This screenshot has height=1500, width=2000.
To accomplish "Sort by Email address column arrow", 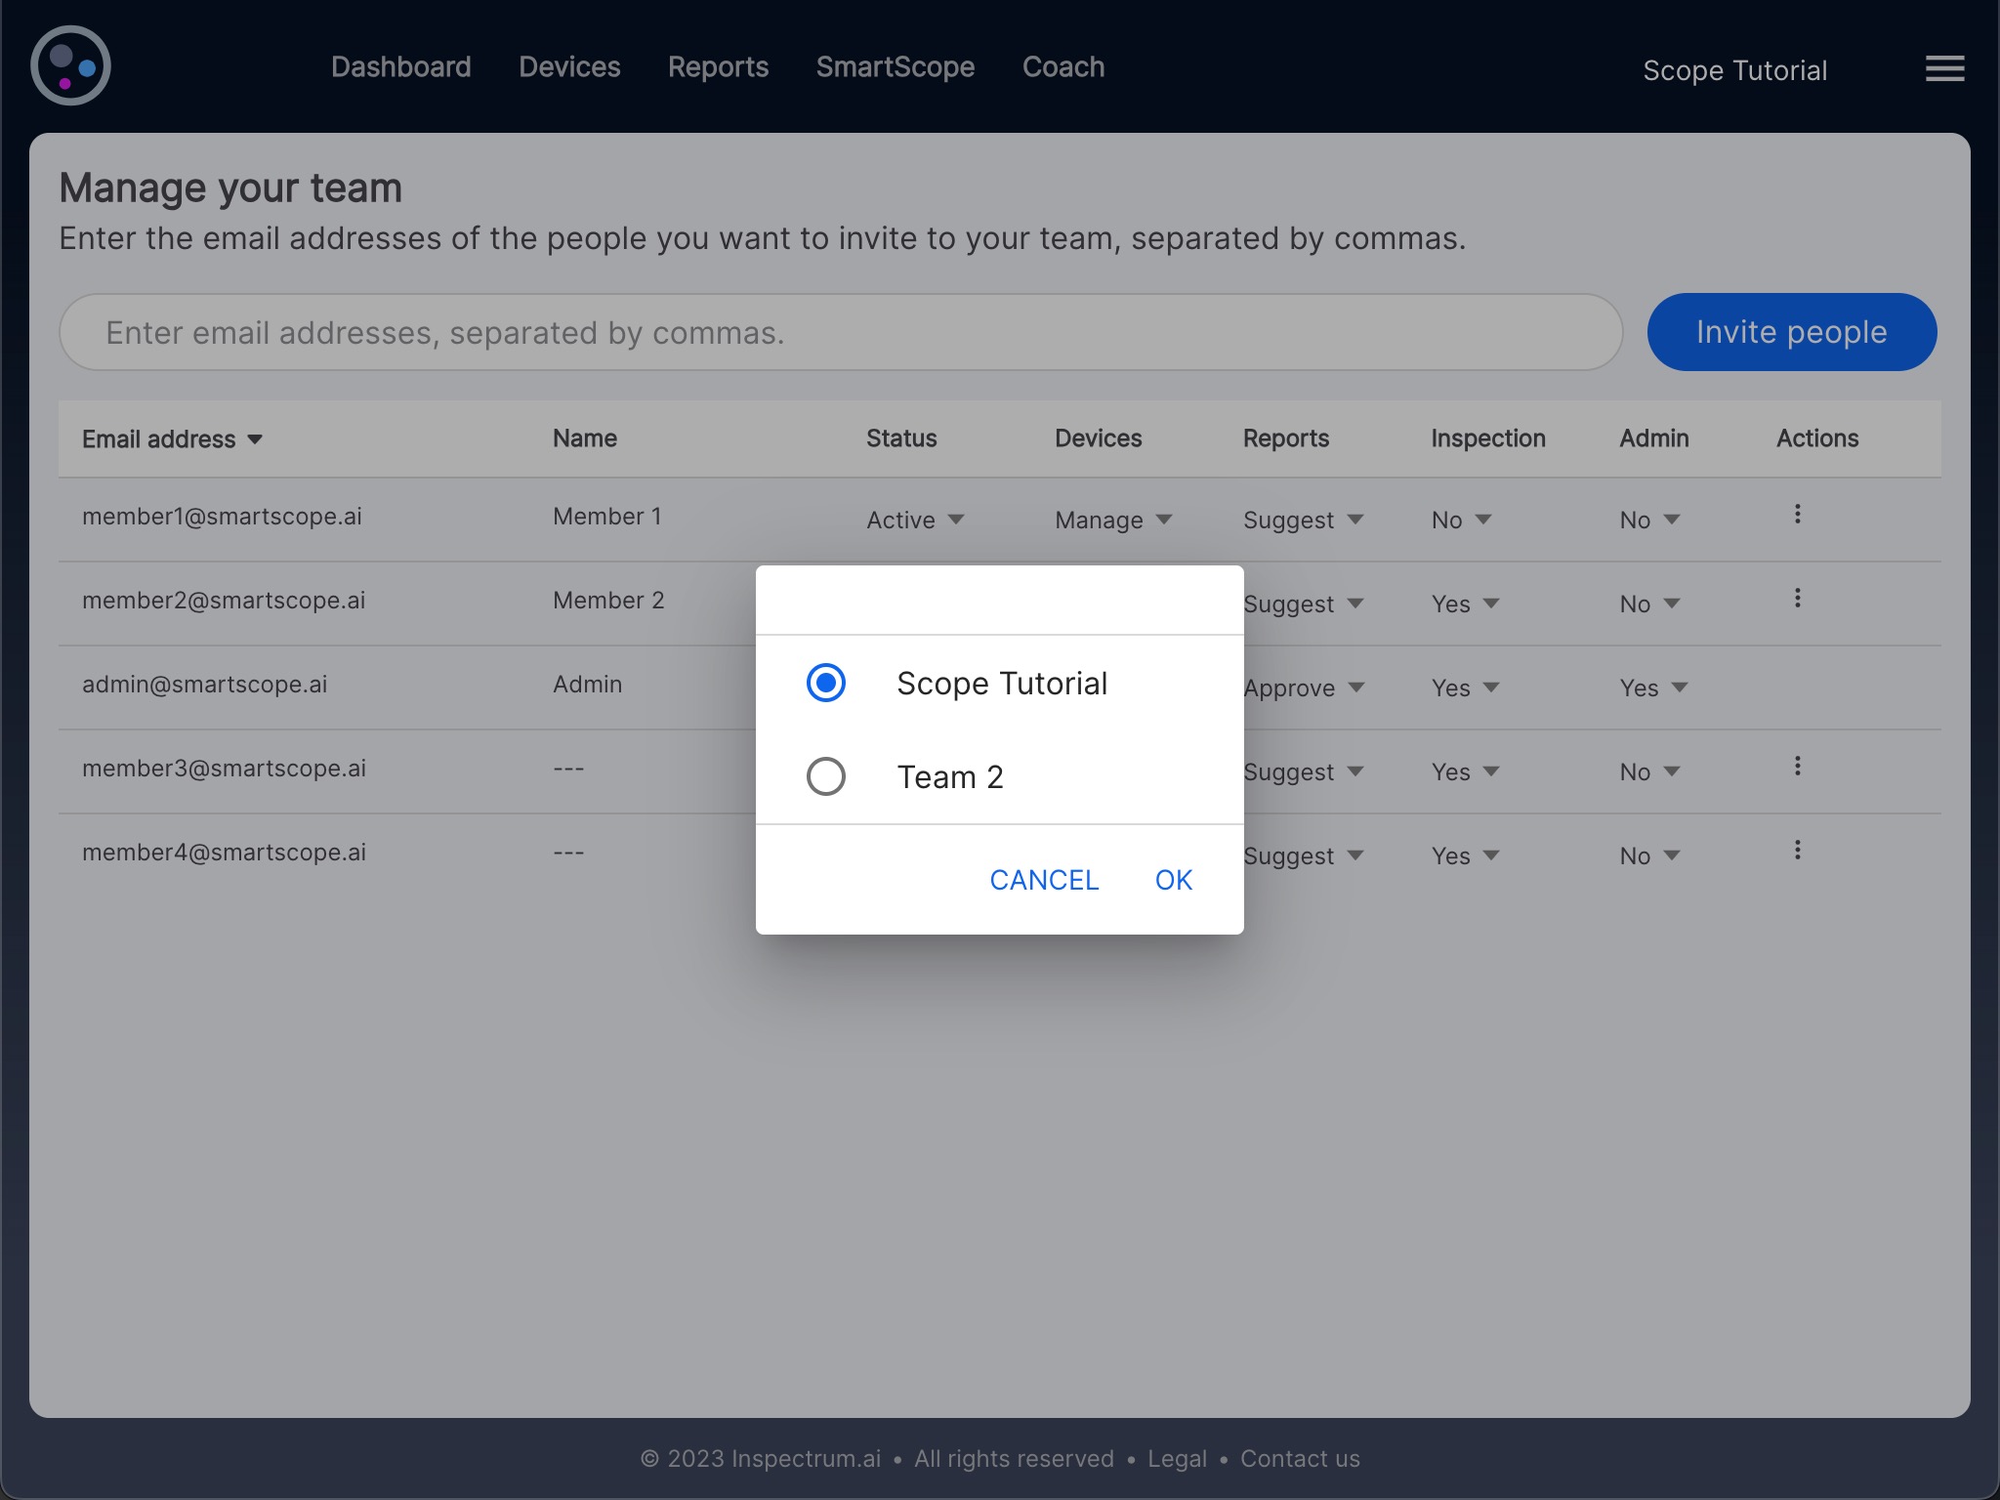I will 255,439.
